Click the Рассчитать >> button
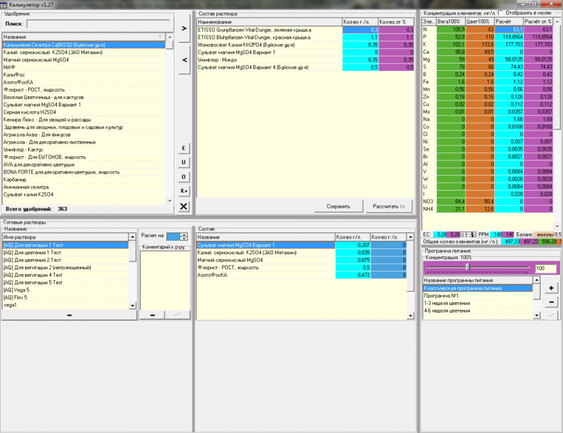563x433 pixels. click(389, 206)
